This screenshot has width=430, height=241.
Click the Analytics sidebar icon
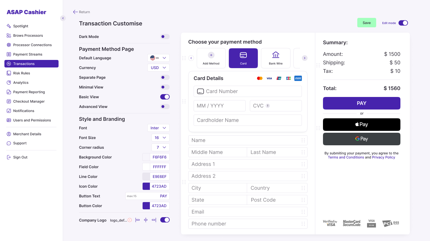coord(9,83)
